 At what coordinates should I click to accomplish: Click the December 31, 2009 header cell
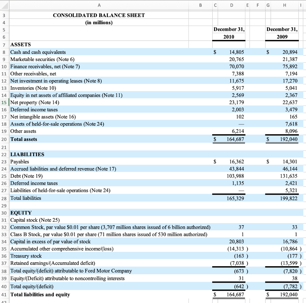(282, 33)
